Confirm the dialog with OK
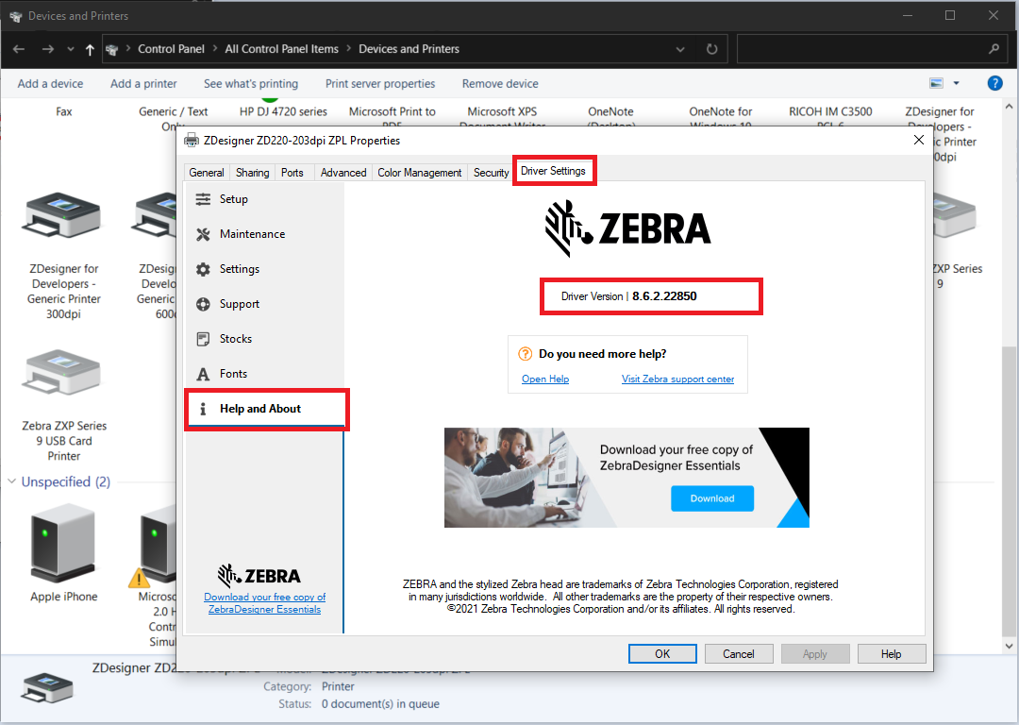The height and width of the screenshot is (725, 1019). (662, 653)
